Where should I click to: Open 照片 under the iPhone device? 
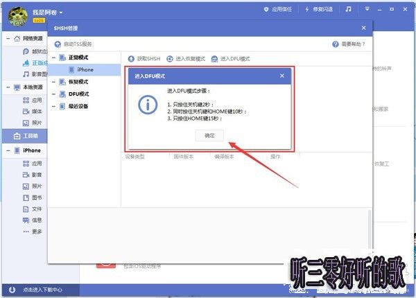[x=33, y=186]
